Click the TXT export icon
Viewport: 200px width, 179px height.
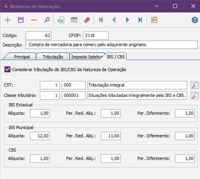[61, 20]
